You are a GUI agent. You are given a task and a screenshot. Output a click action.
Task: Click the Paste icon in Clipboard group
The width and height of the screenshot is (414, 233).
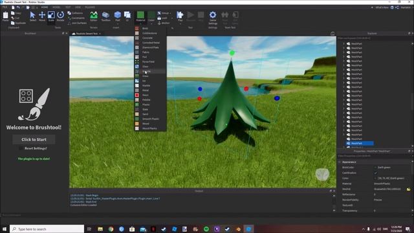coord(5,16)
